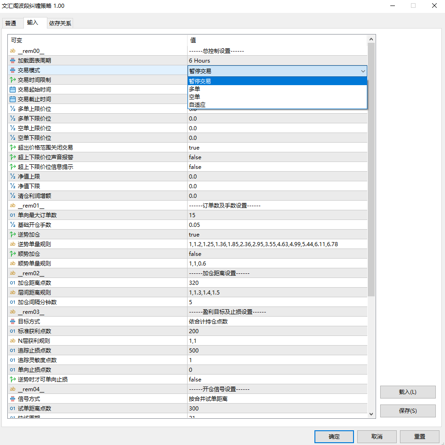Click the ab string icon beside 逆势单量规则
This screenshot has width=445, height=445.
coord(13,244)
